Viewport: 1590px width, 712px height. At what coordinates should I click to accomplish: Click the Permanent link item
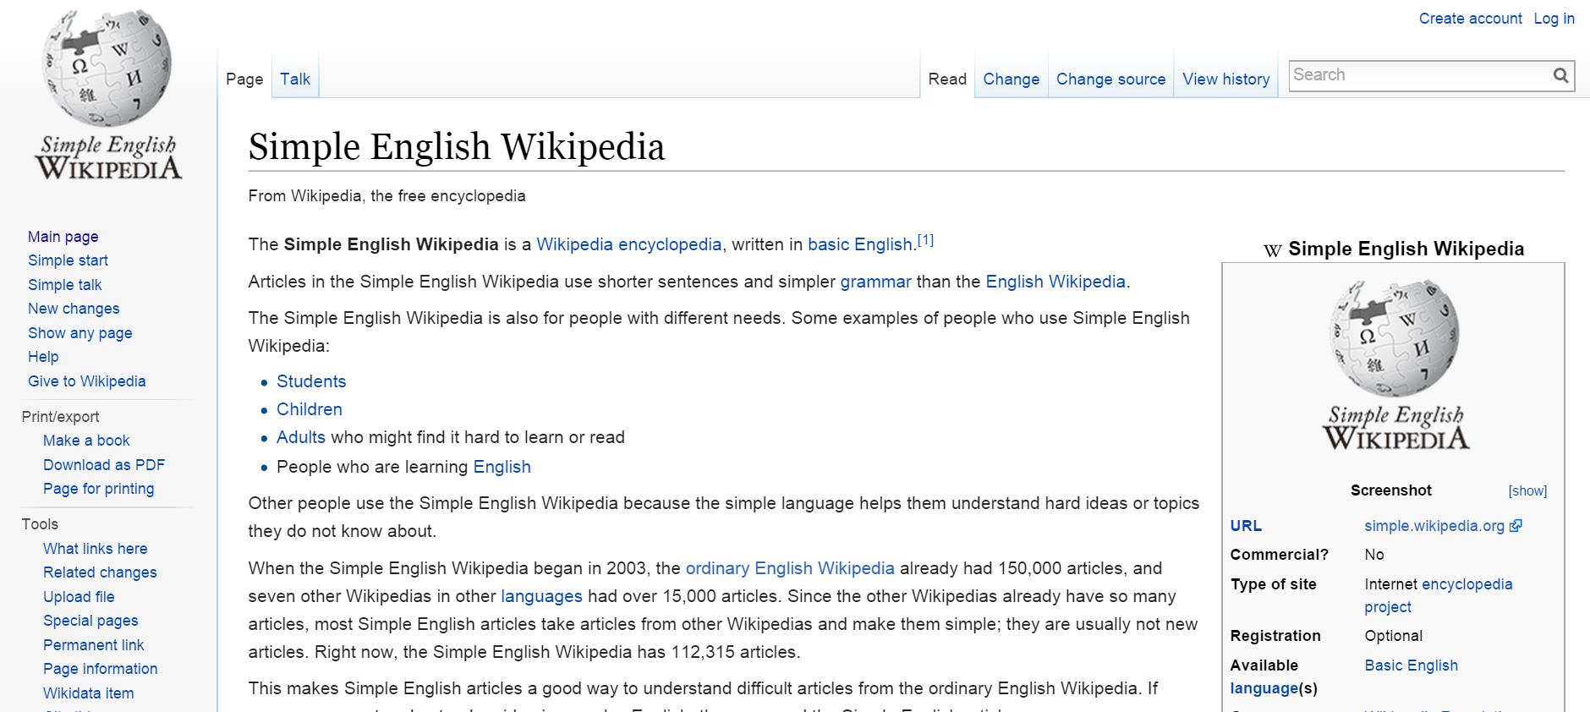(x=94, y=645)
